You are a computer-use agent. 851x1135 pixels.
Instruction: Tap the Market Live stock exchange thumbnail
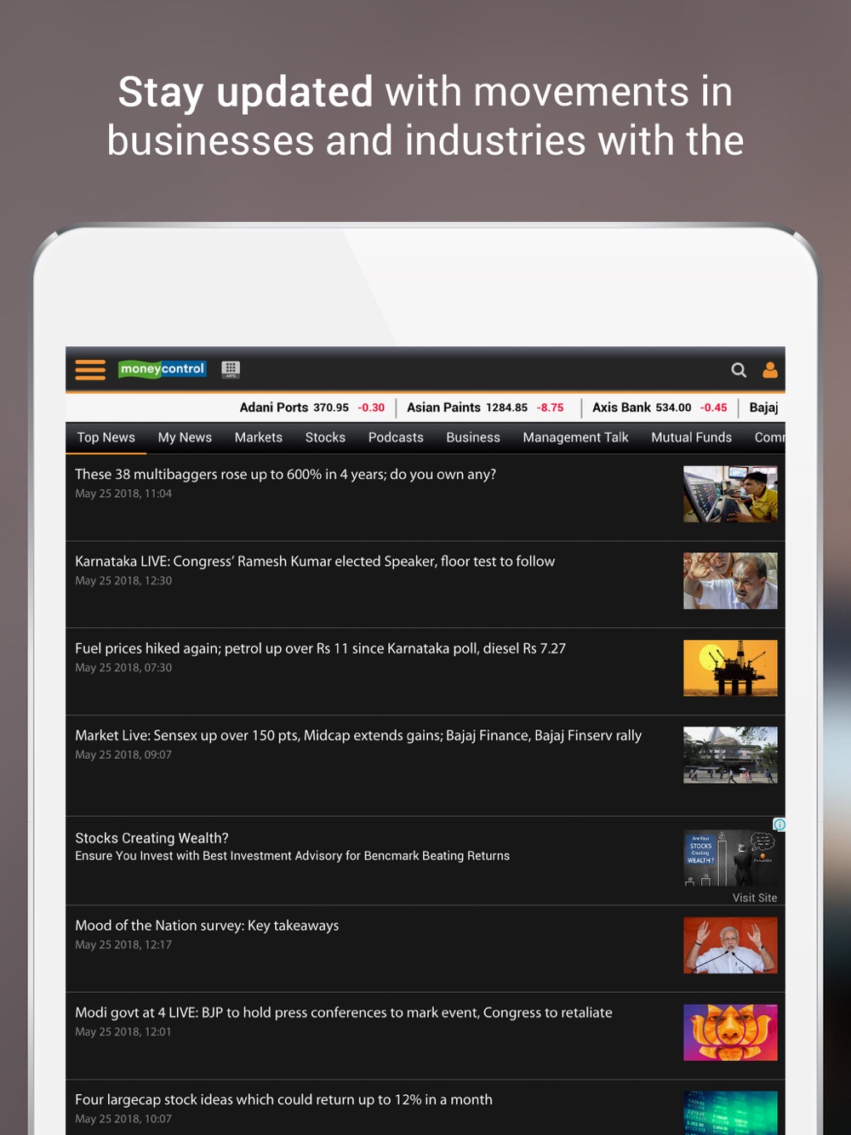730,755
